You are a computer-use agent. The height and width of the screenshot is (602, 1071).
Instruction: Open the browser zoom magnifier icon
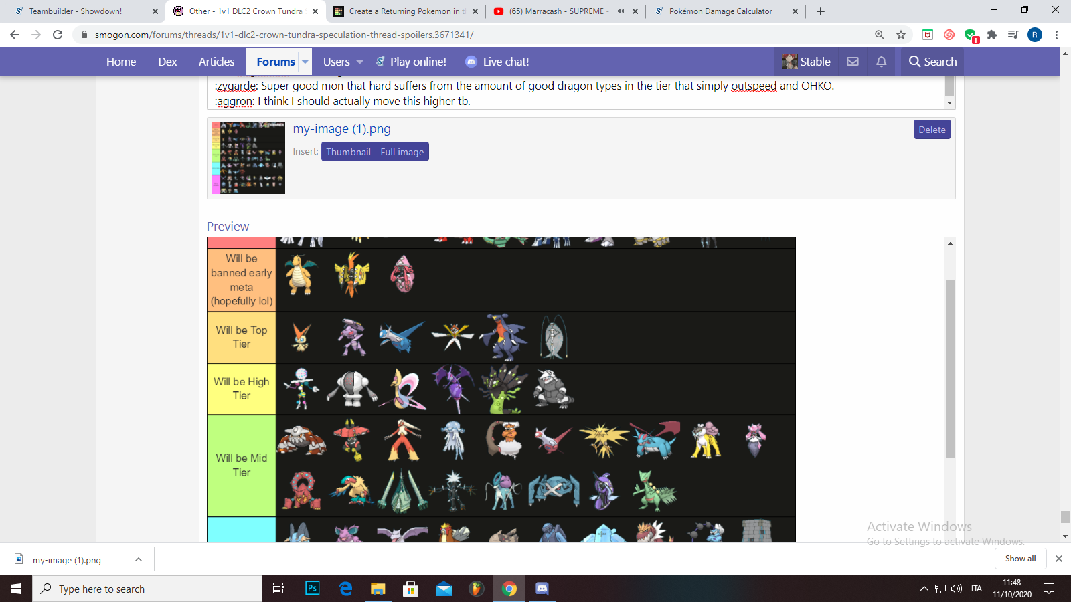tap(880, 35)
